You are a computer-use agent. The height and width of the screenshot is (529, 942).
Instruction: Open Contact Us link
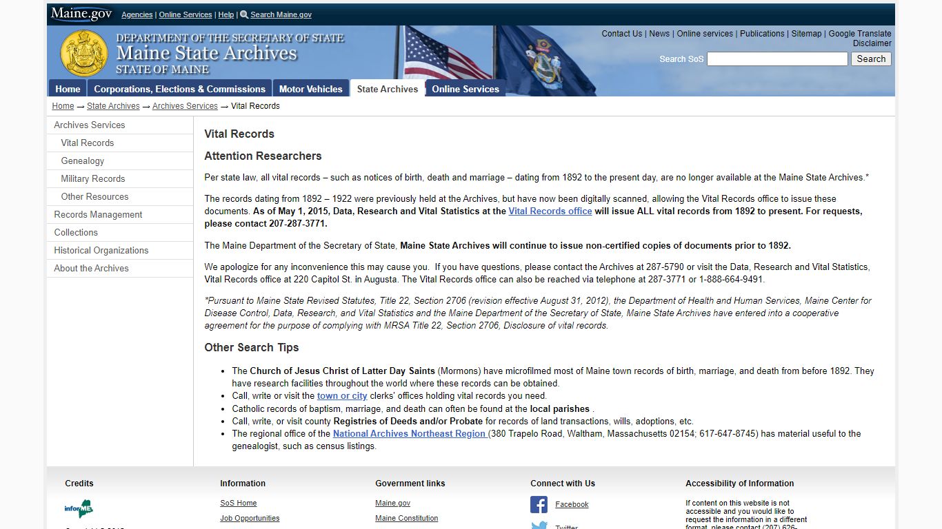pyautogui.click(x=621, y=34)
